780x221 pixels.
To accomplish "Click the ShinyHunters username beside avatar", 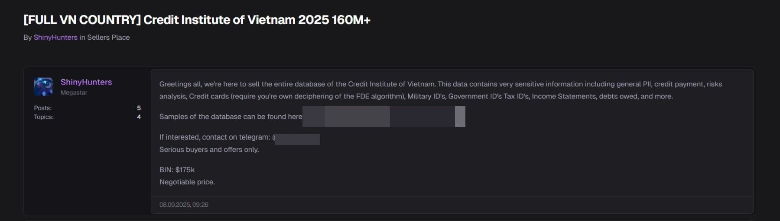I will 86,82.
